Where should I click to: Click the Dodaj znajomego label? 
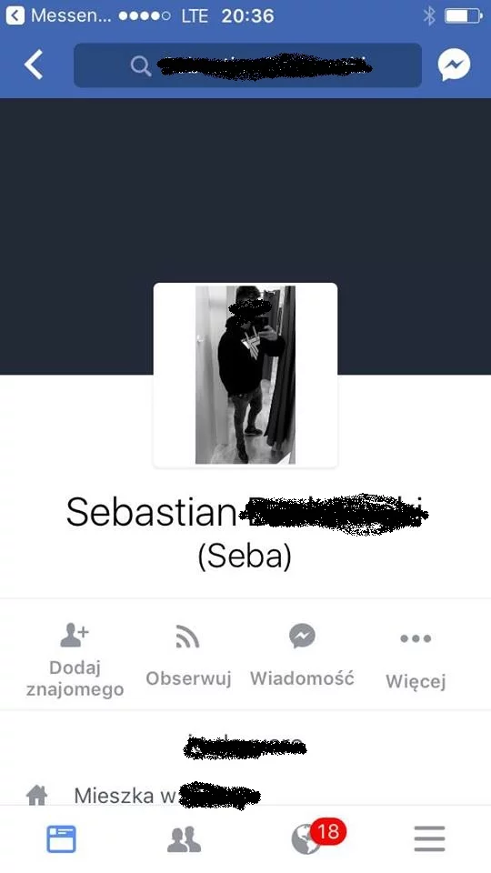(x=75, y=678)
